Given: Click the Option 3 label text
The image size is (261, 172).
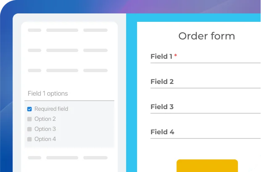Looking at the screenshot, I should (x=45, y=129).
